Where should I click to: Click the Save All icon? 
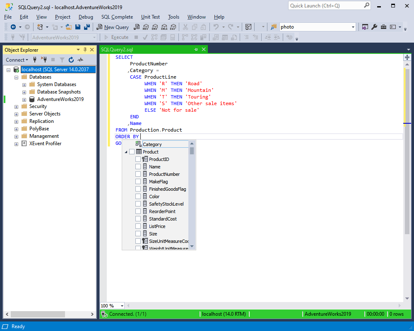87,27
